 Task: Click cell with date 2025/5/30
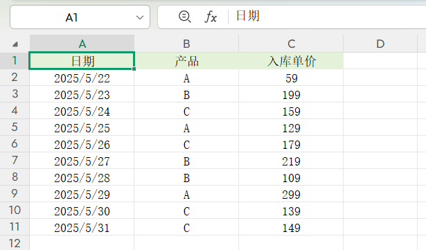tap(82, 211)
